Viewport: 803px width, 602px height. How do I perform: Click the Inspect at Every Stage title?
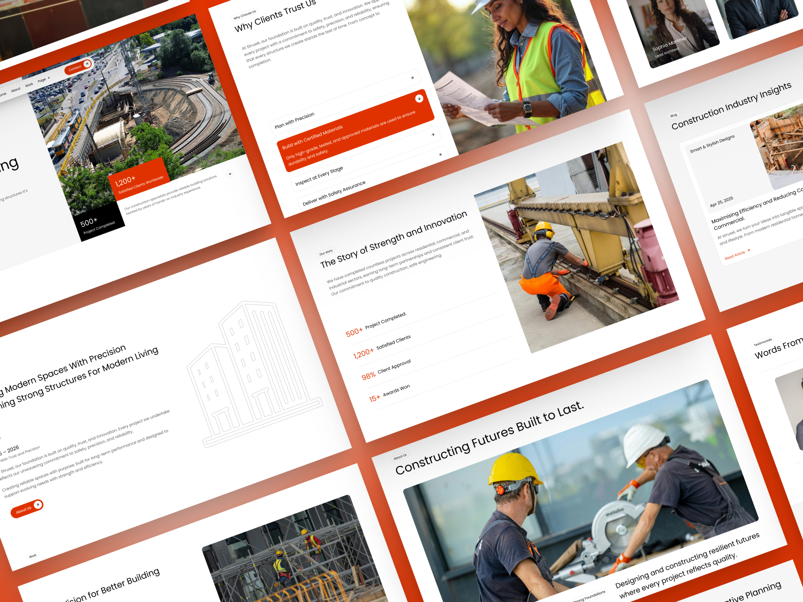click(x=319, y=176)
